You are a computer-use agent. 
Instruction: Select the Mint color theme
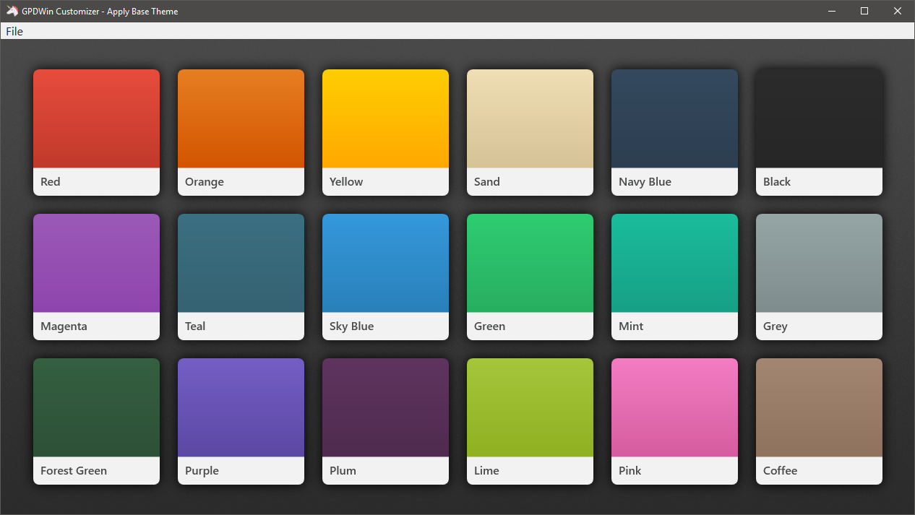pyautogui.click(x=674, y=277)
